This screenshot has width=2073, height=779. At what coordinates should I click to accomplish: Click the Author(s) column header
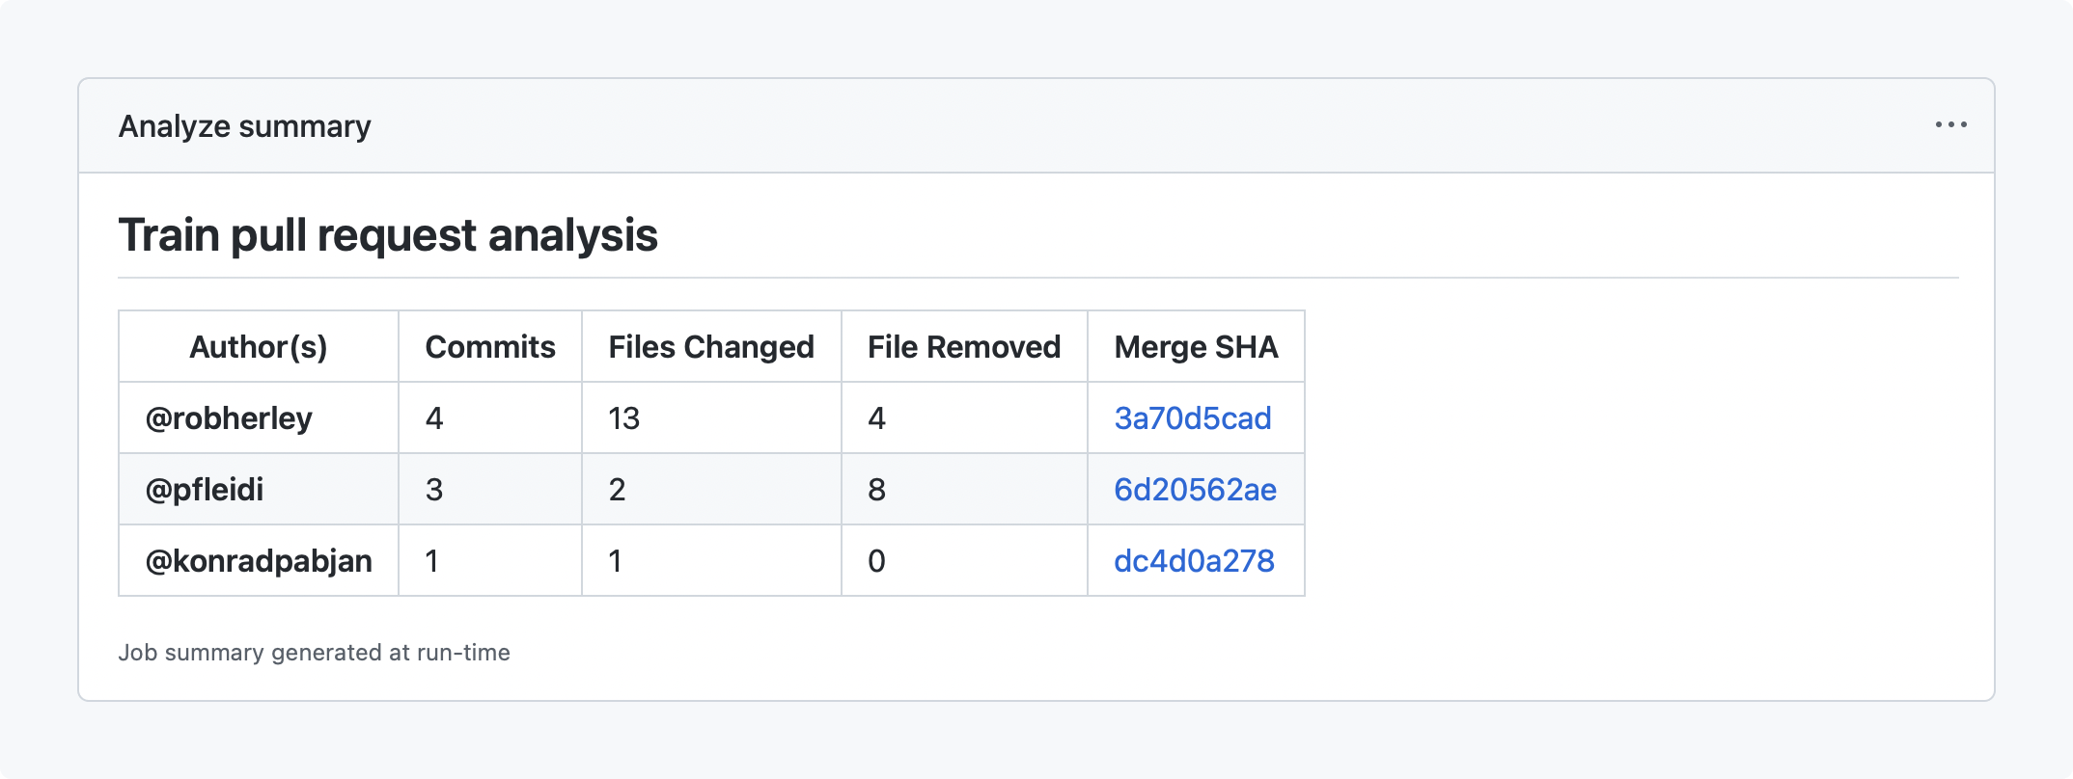point(259,347)
